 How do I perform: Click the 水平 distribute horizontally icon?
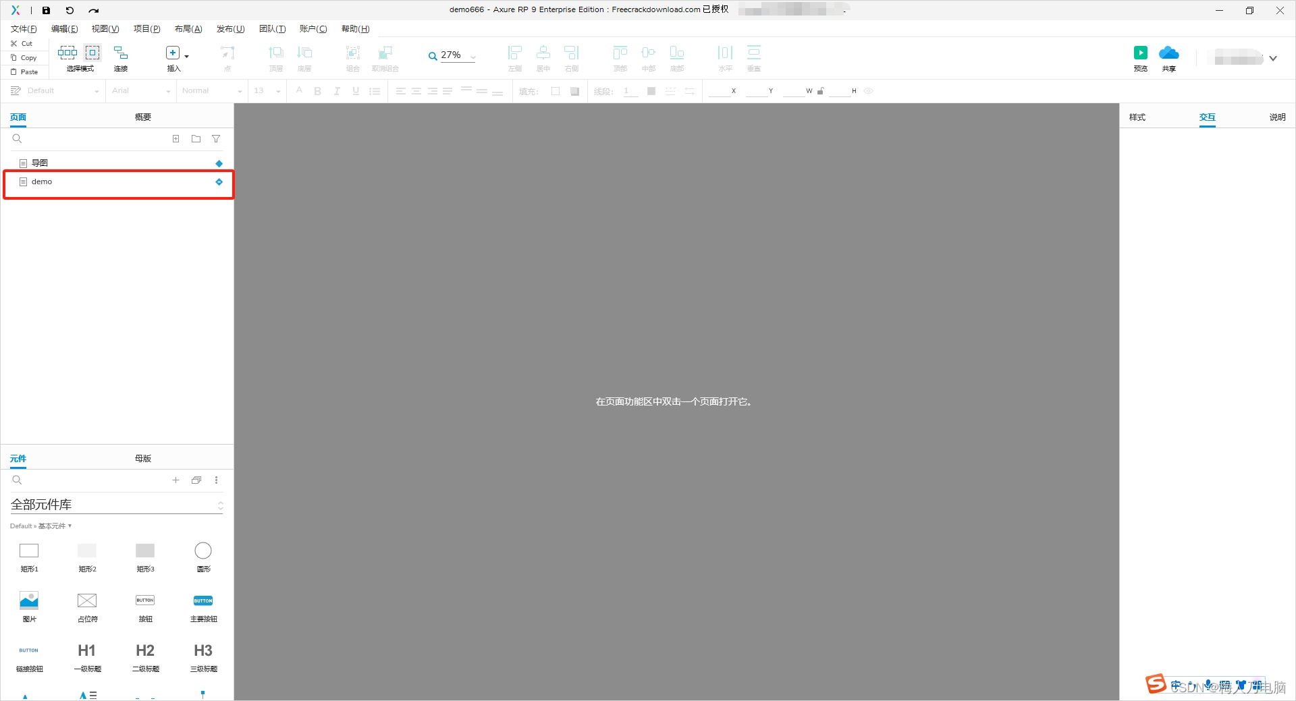[x=726, y=53]
